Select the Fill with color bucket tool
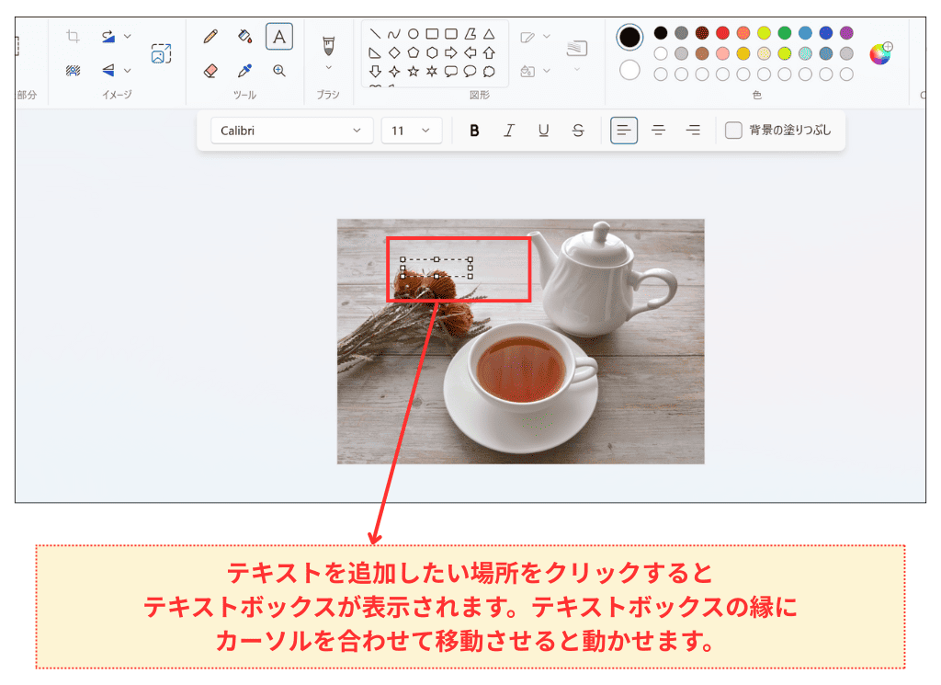Viewport: 941px width, 685px height. click(x=244, y=37)
